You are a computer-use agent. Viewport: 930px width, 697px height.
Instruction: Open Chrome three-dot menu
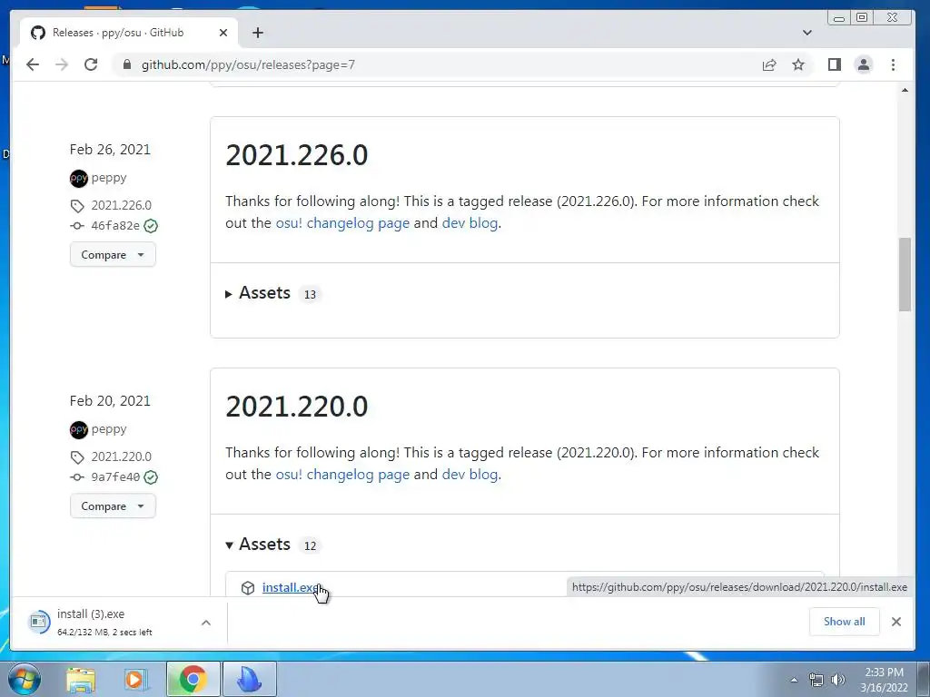pos(894,64)
